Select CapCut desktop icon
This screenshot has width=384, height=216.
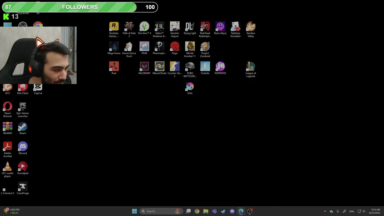tap(38, 89)
